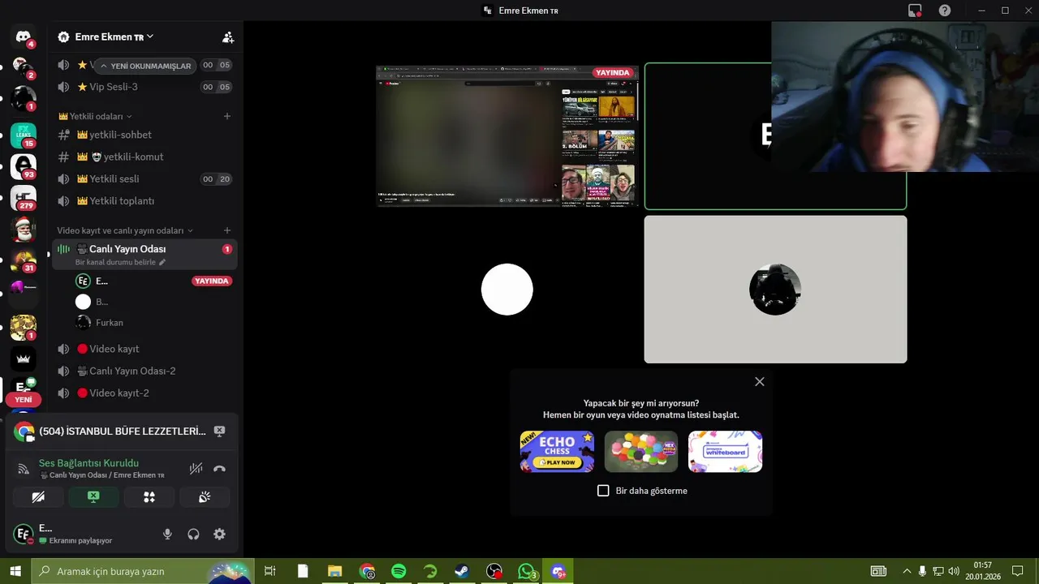The height and width of the screenshot is (584, 1039).
Task: Add channel to Video kayıt ve canlı yayın category
Action: pos(227,231)
